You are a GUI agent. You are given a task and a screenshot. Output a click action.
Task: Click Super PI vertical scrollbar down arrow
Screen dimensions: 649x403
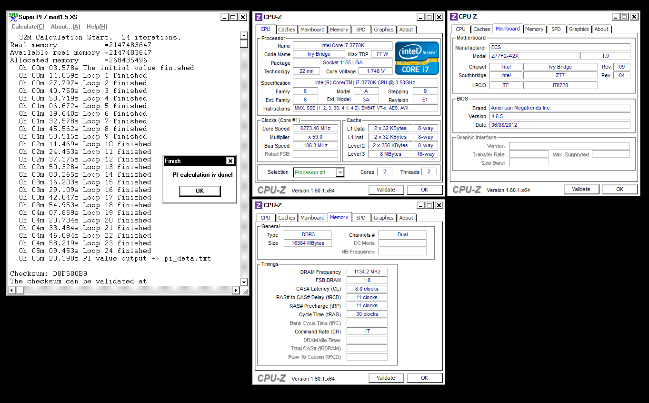(x=244, y=282)
